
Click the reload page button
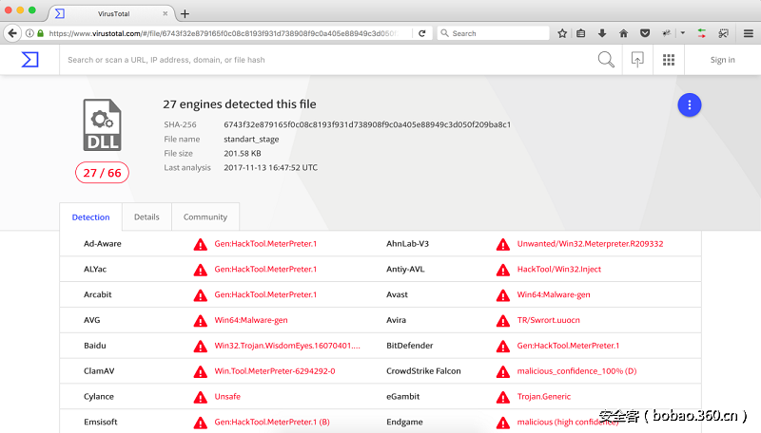[422, 33]
